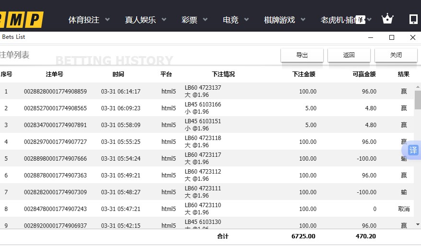This screenshot has width=421, height=246.
Task: Click the blue 译 translate floating icon
Action: pos(413,150)
